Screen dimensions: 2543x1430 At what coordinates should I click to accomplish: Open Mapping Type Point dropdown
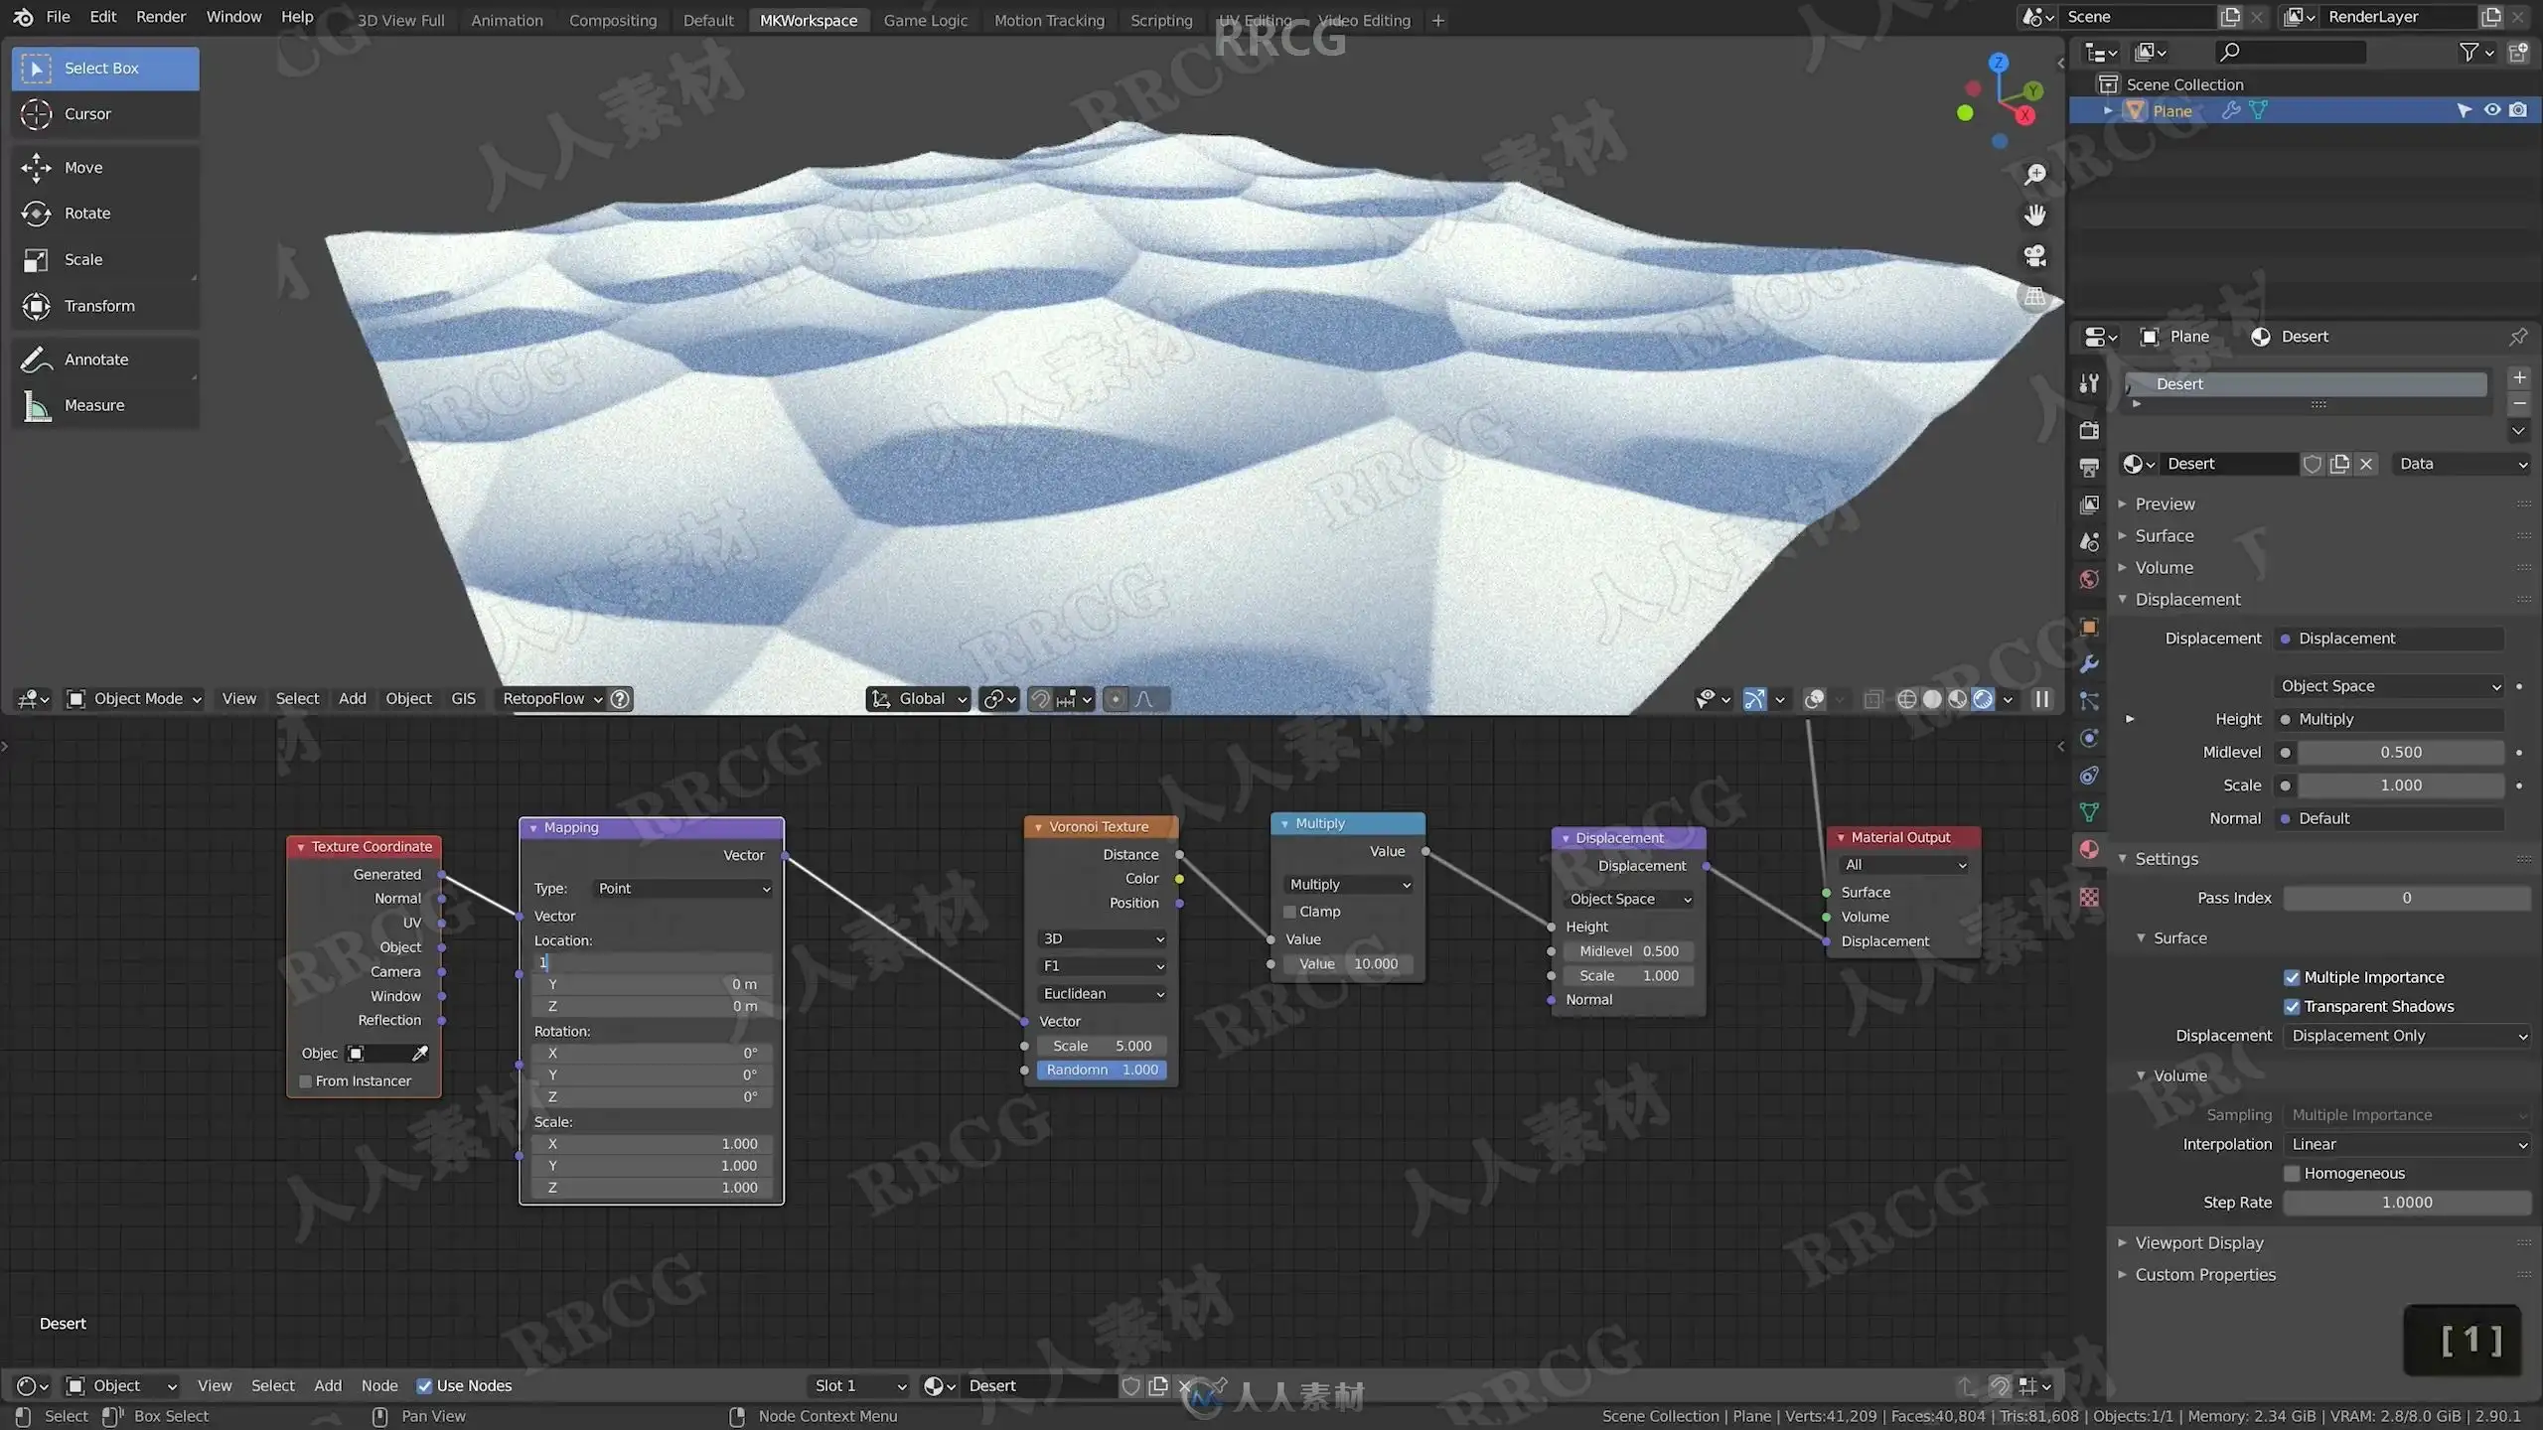point(683,888)
